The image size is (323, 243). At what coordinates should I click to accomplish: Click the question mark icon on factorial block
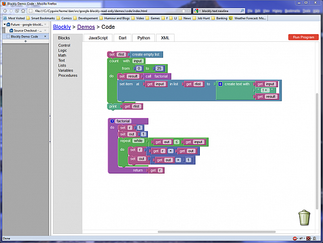click(x=112, y=121)
